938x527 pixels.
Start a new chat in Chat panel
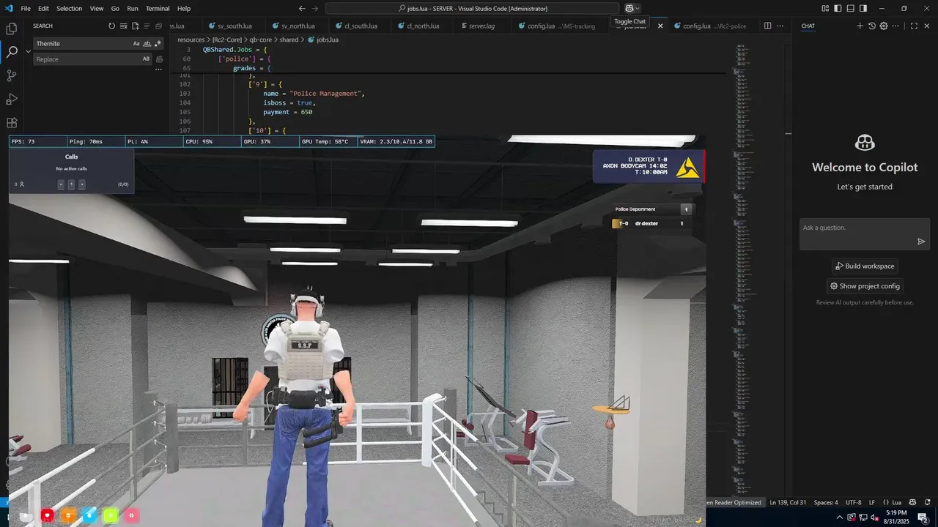[860, 26]
